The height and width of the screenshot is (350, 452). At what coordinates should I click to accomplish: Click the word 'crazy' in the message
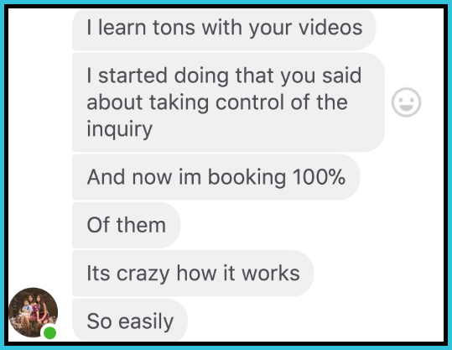[x=143, y=274]
